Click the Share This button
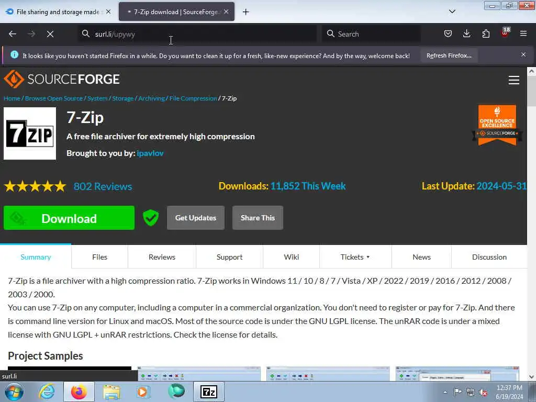 (258, 218)
